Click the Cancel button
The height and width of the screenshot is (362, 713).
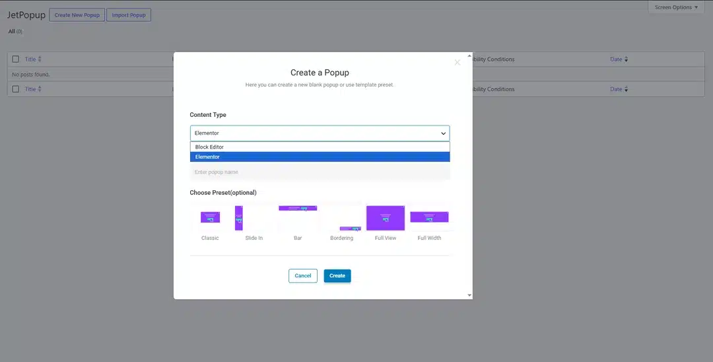coord(303,275)
